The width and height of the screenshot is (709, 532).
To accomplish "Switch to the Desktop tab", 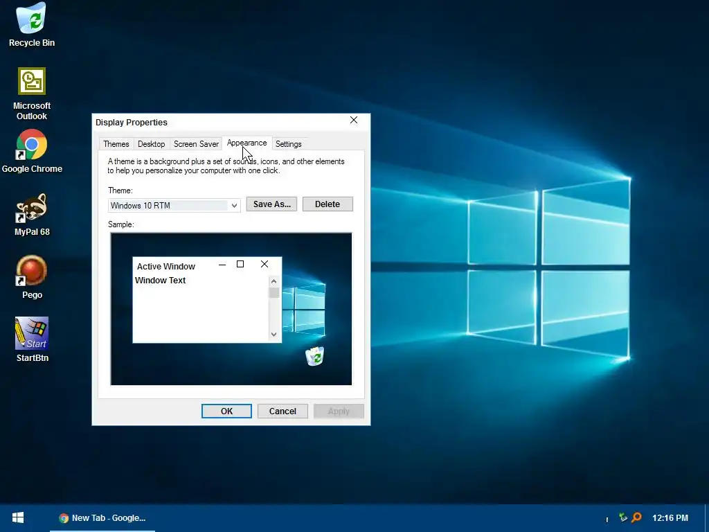I will click(151, 144).
